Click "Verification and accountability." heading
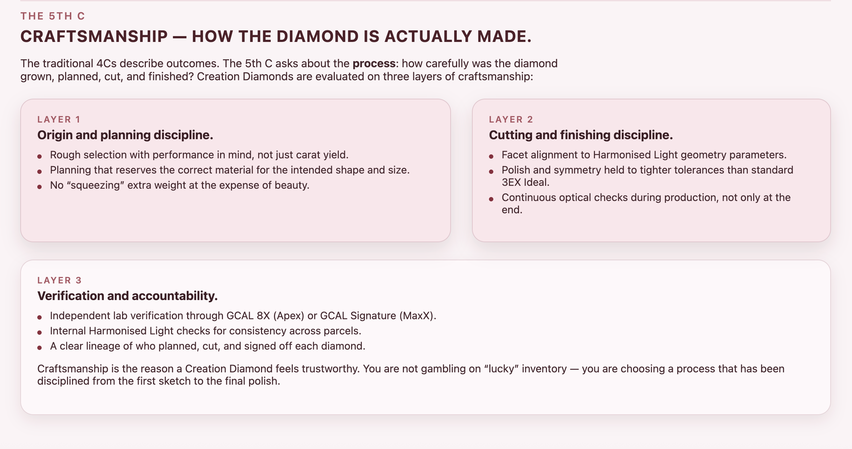This screenshot has height=449, width=852. pos(127,296)
